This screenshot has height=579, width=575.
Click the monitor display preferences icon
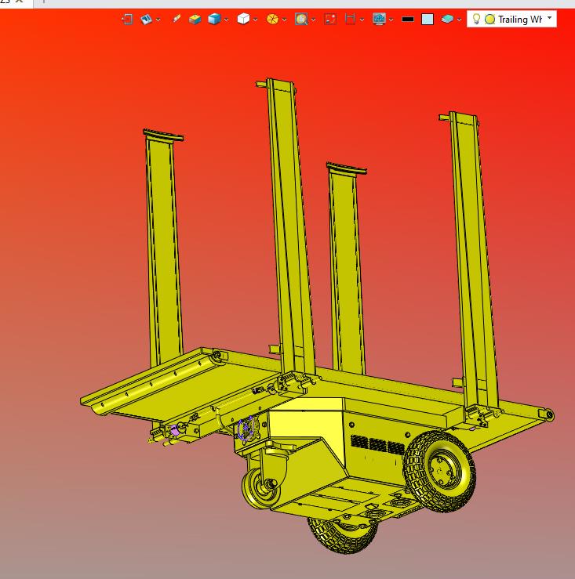coord(379,19)
